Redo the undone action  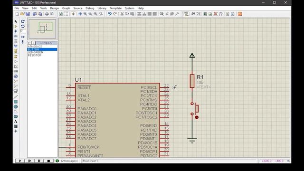115,14
